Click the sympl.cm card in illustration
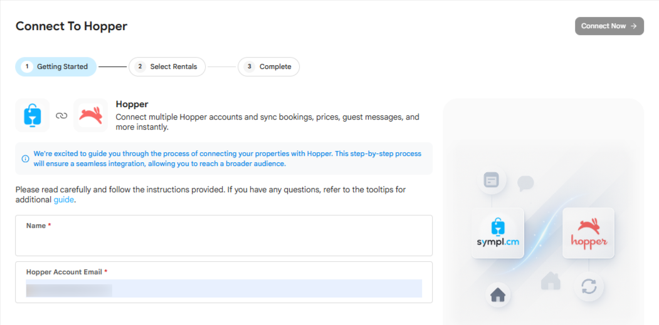Image resolution: width=659 pixels, height=325 pixels. [498, 233]
